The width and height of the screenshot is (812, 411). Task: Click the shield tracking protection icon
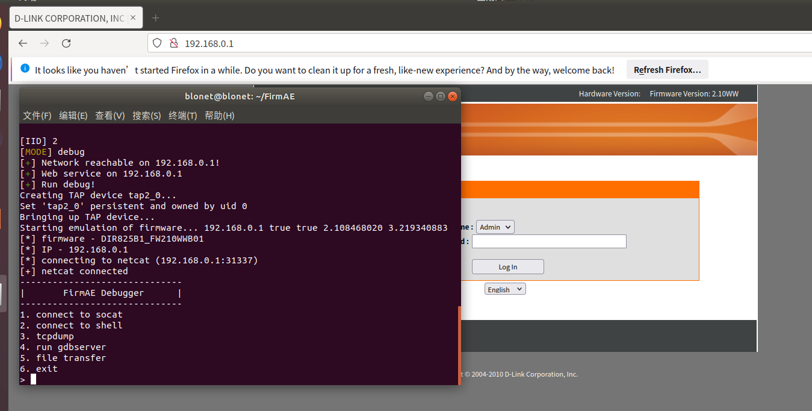click(x=157, y=43)
